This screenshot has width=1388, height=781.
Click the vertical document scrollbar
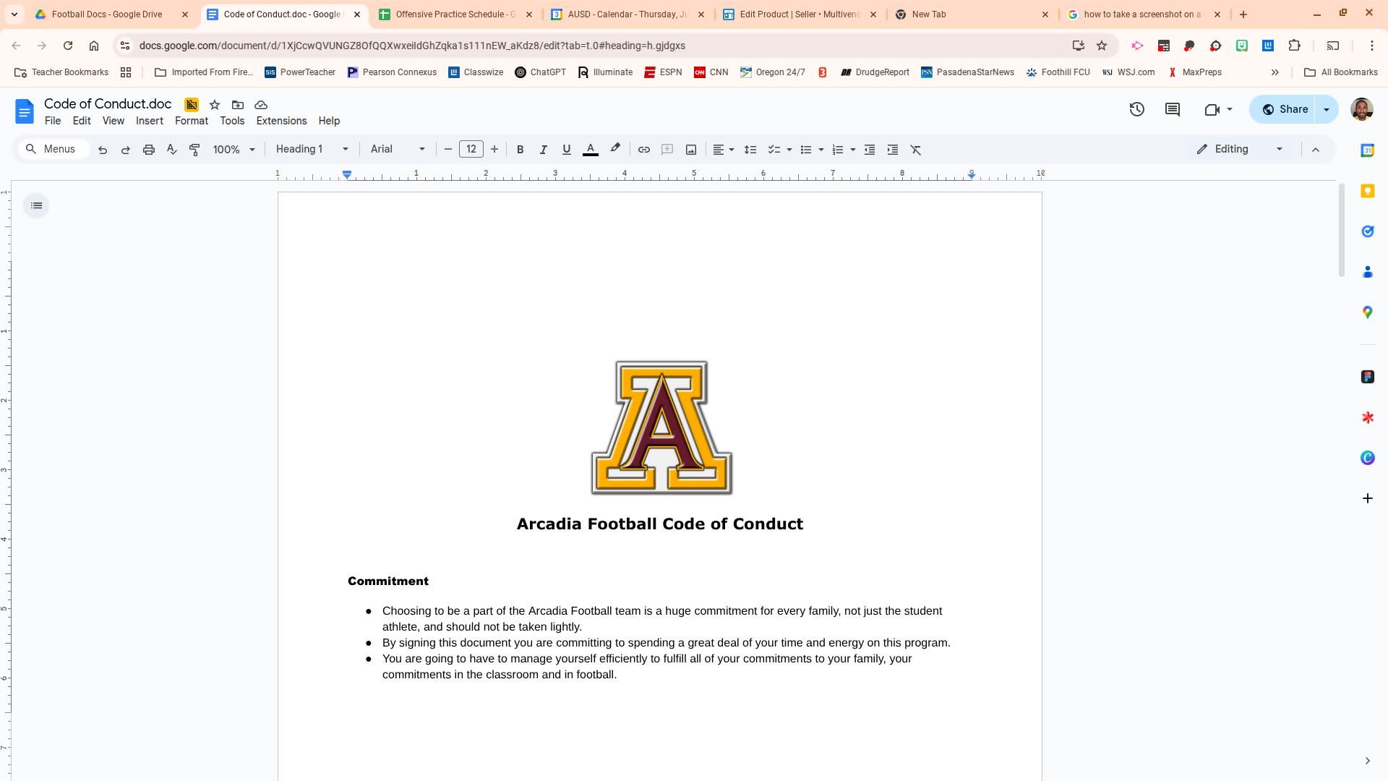pos(1342,231)
